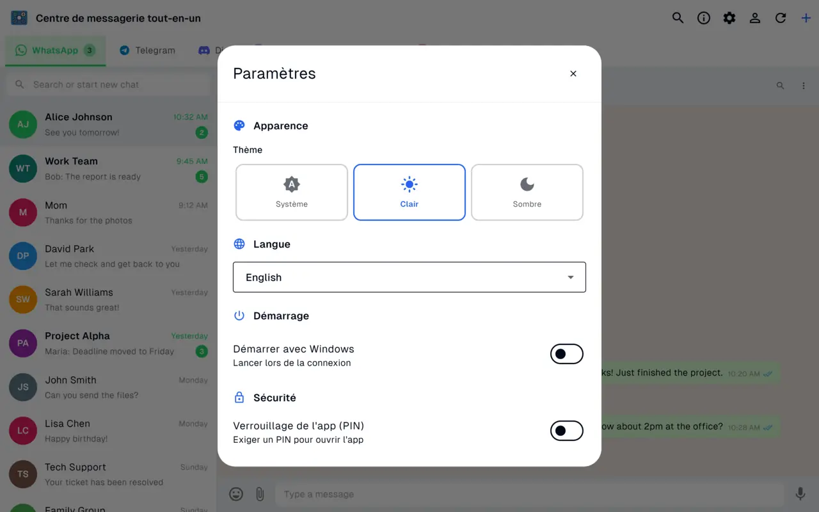
Task: Click the chat search icon in conversation header
Action: [780, 86]
